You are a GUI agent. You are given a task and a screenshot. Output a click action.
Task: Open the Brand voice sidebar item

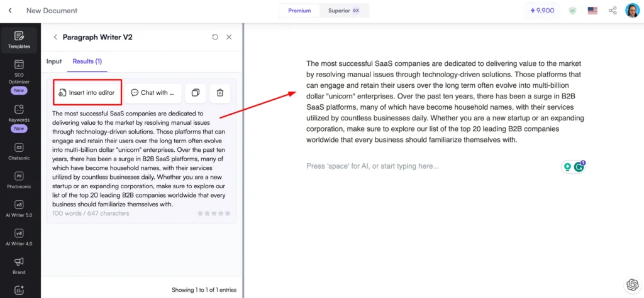19,265
